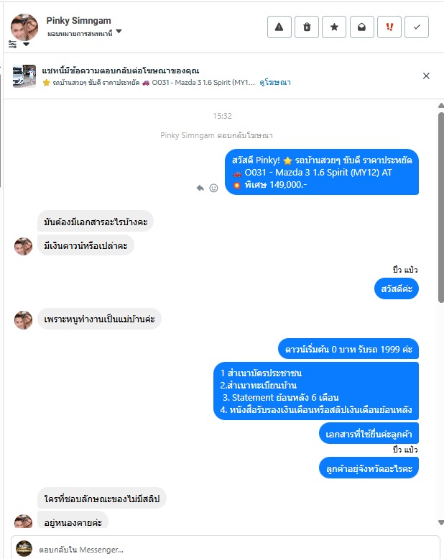Delete conversation using trash icon
Image resolution: width=444 pixels, height=559 pixels.
(x=307, y=27)
